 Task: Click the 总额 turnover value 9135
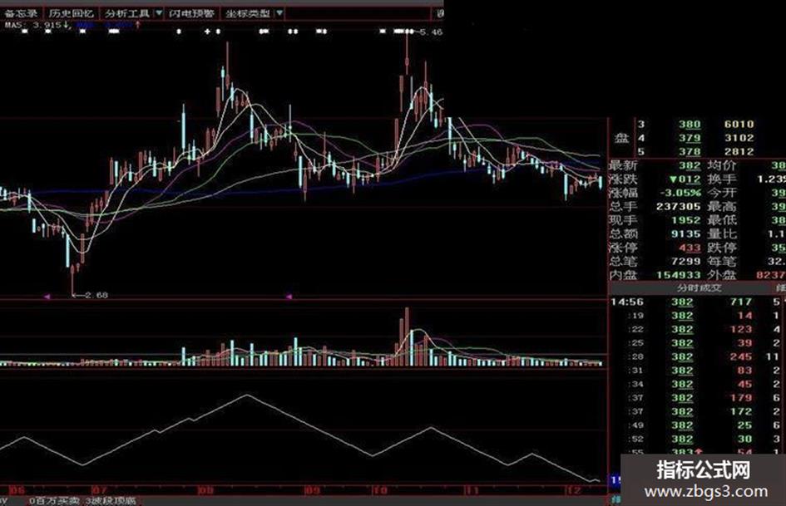click(686, 234)
